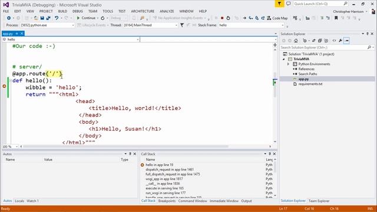Open the Stack Frame dropdown showing hello

pos(282,25)
